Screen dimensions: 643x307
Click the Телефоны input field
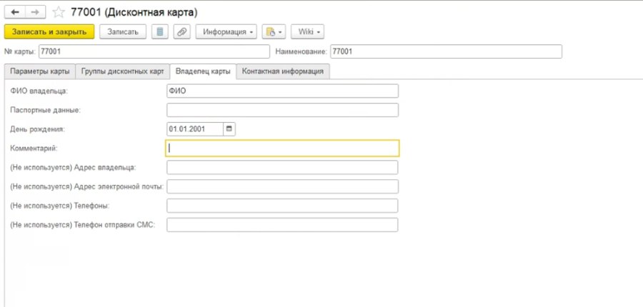282,206
